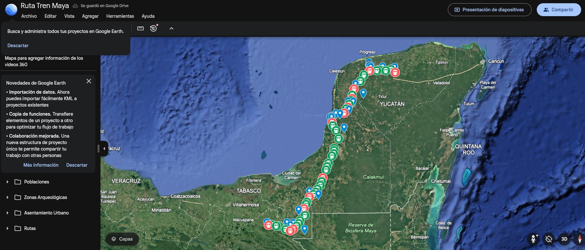Open the Herramientas menu
This screenshot has width=585, height=250.
click(120, 16)
